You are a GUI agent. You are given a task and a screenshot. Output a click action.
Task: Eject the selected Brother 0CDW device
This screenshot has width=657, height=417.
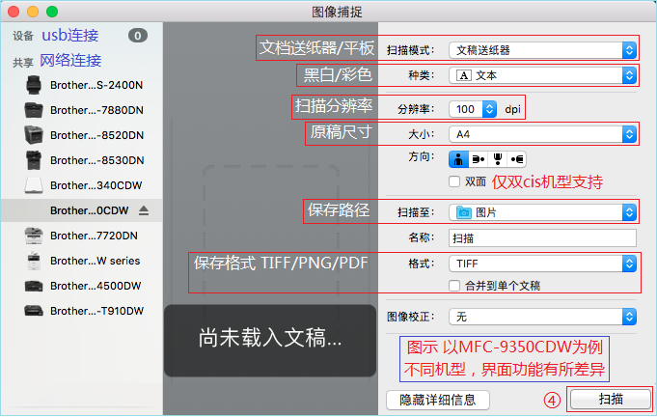pyautogui.click(x=144, y=210)
